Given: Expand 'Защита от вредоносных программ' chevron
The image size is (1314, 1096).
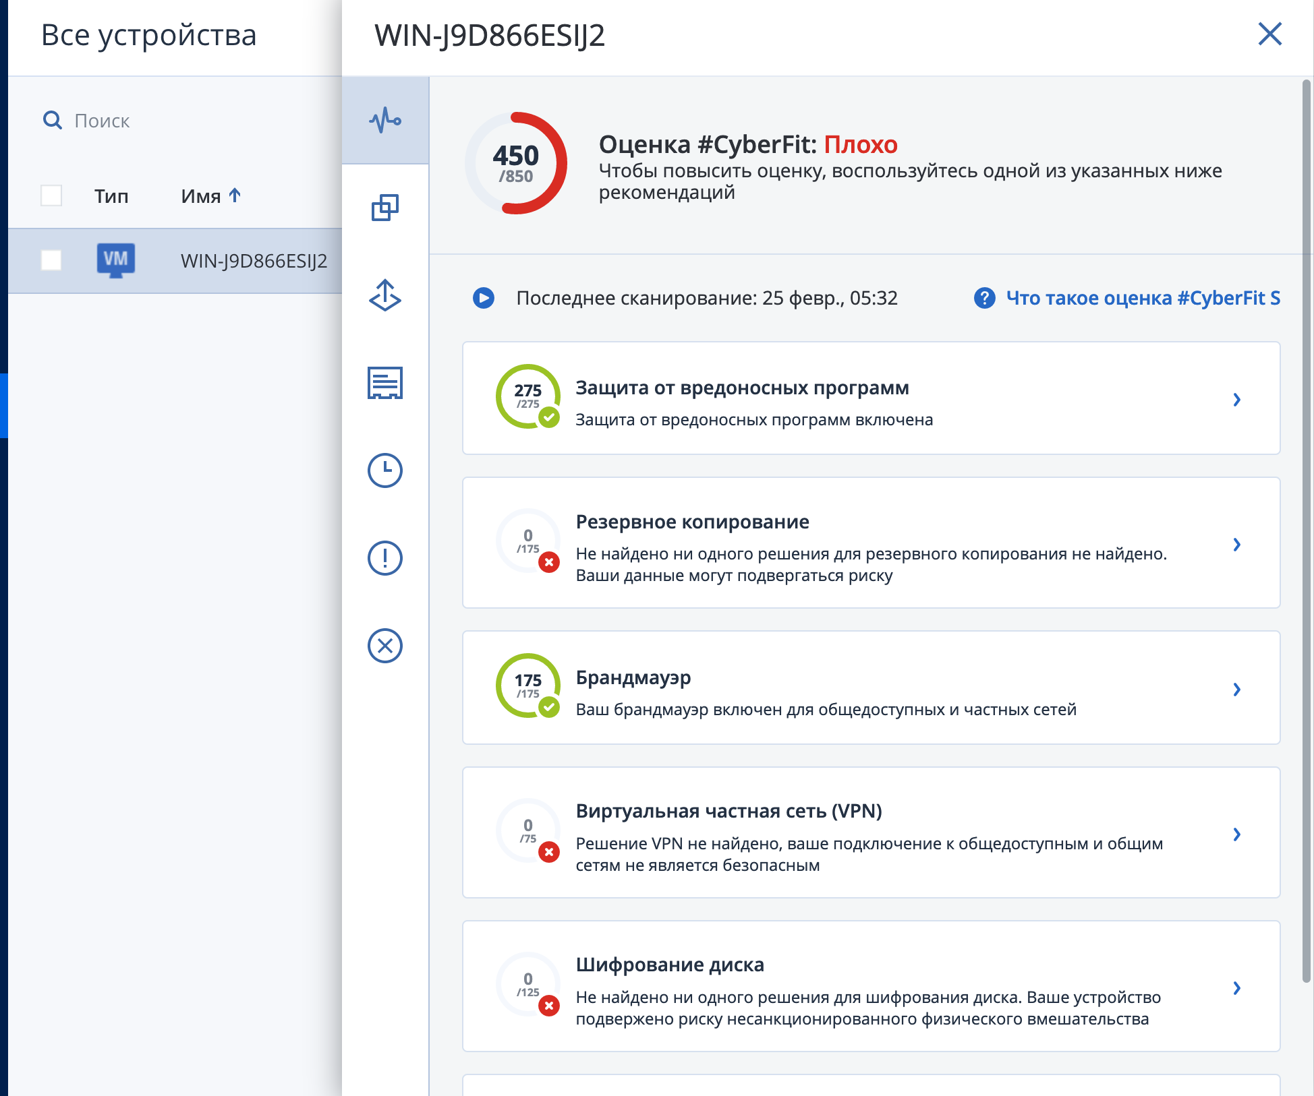Looking at the screenshot, I should pos(1236,400).
